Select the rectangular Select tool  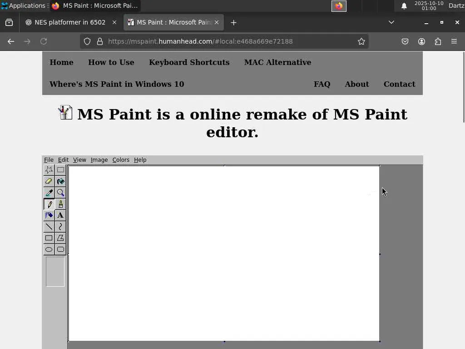pyautogui.click(x=60, y=170)
